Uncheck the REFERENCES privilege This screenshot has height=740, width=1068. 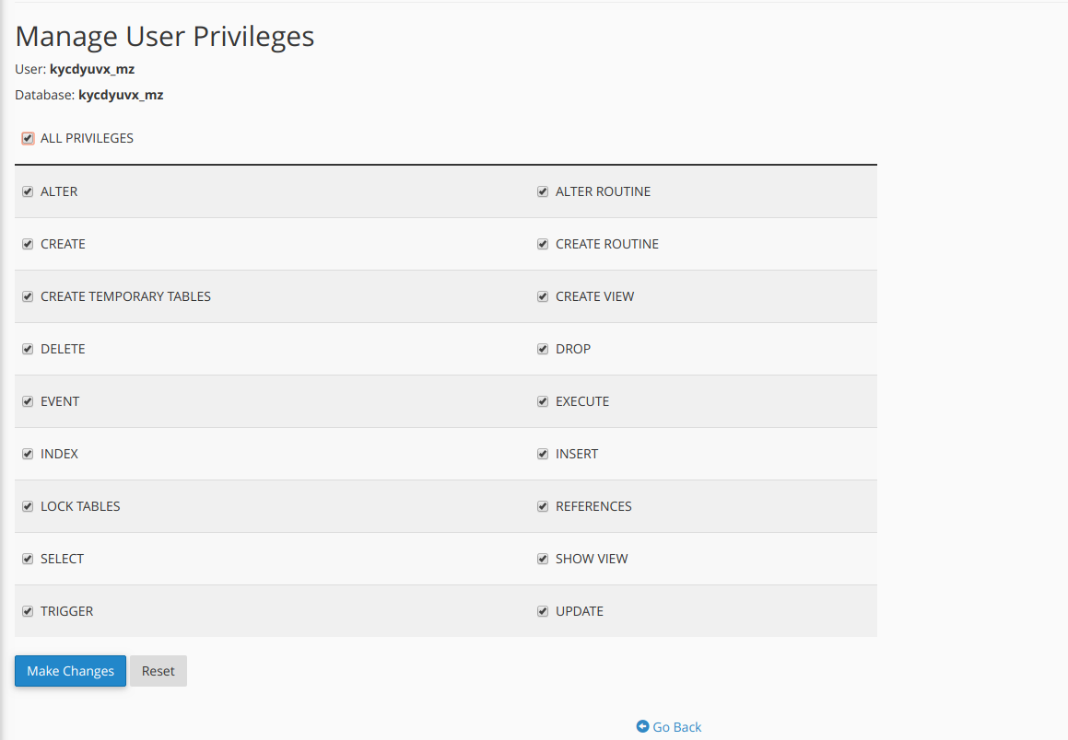(x=543, y=506)
